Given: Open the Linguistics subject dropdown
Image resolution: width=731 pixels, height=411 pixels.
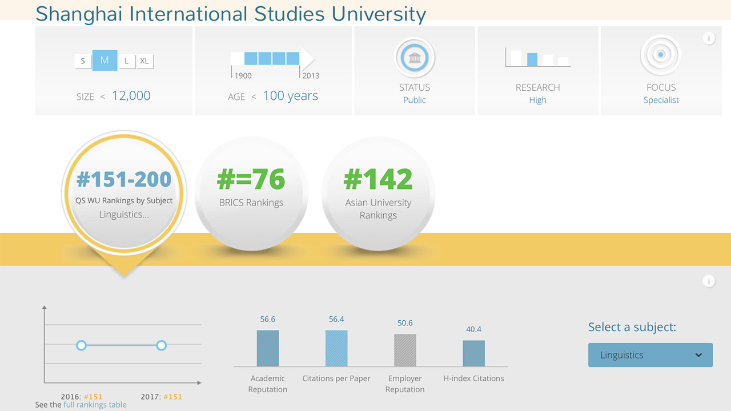Looking at the screenshot, I should (x=650, y=355).
